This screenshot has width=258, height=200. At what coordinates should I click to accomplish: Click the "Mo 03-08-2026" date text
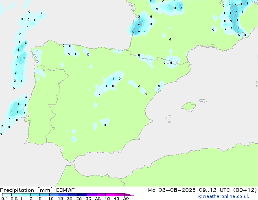click(x=172, y=190)
